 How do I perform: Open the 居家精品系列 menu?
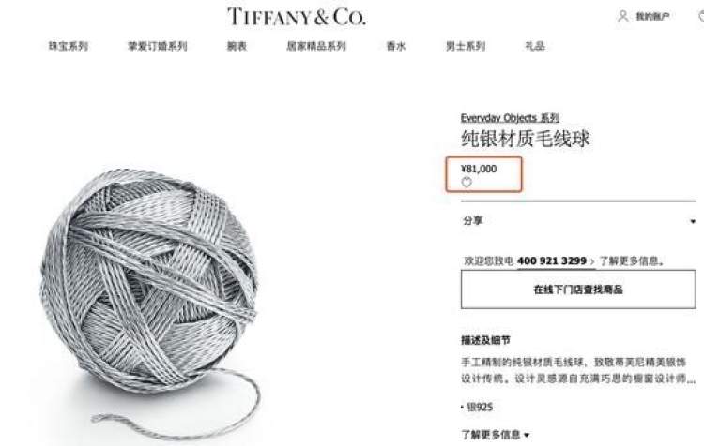[316, 46]
